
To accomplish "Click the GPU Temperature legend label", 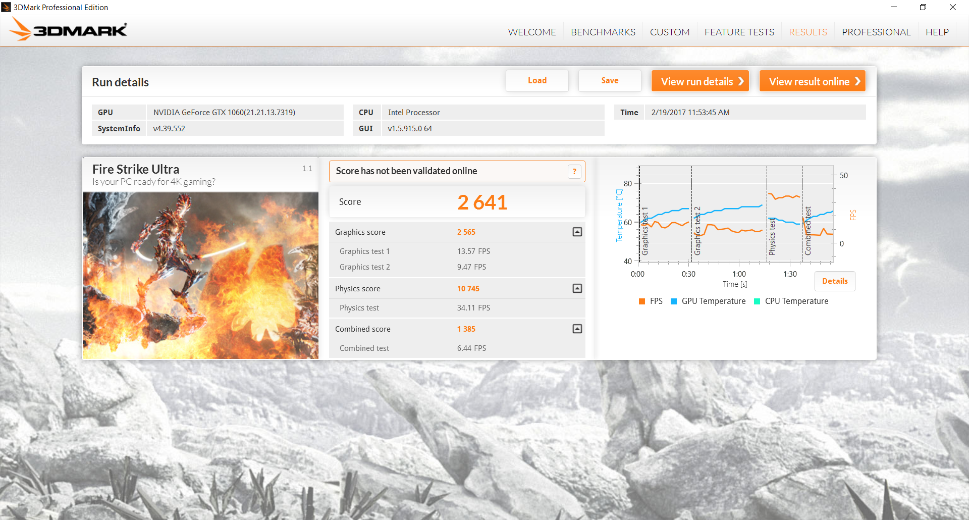I will click(714, 301).
